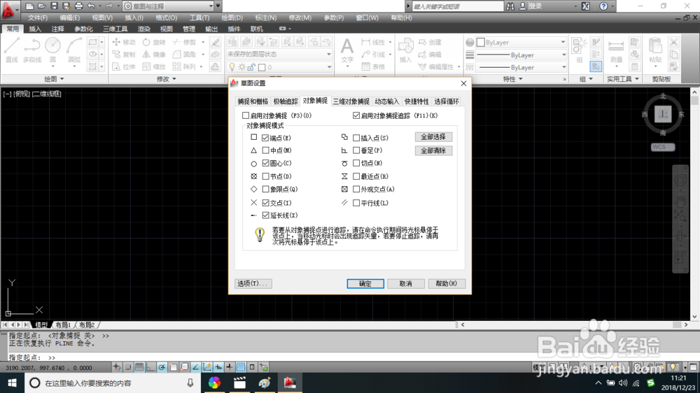This screenshot has width=700, height=393.
Task: Check the Parallel (平行线) snap mode
Action: coord(356,203)
